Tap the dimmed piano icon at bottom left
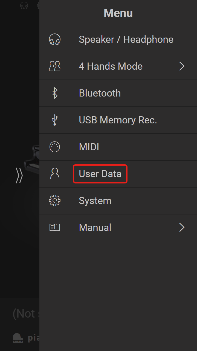 18,338
